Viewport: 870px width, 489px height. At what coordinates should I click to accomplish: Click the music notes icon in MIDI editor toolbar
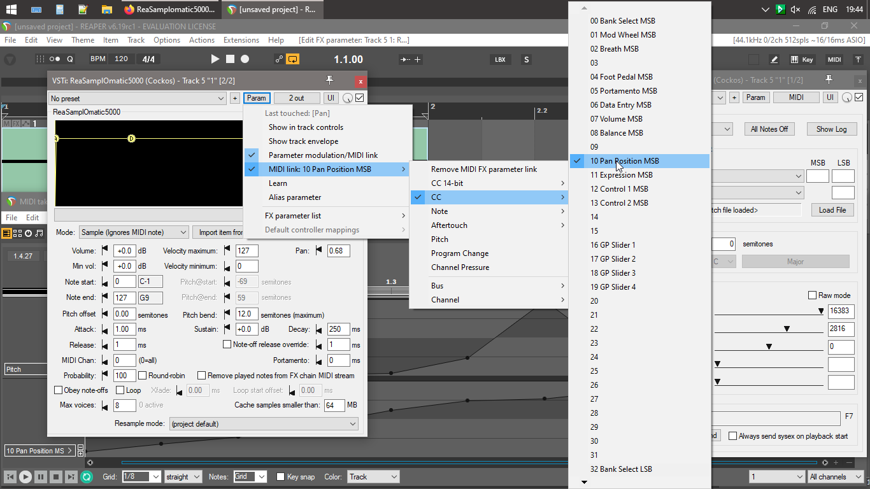[39, 233]
